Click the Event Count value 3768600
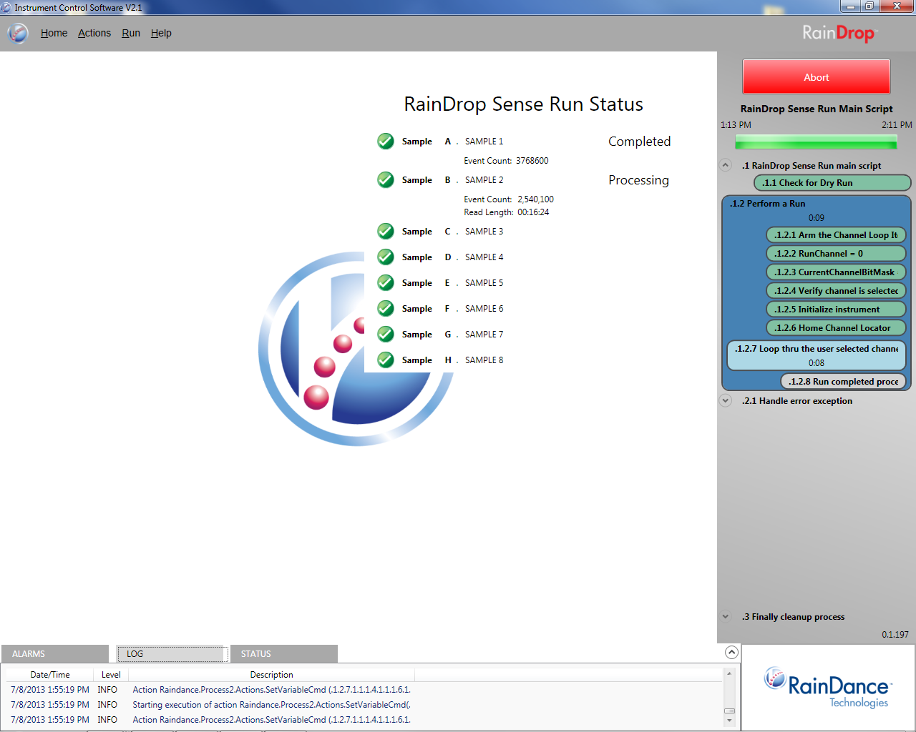Viewport: 916px width, 732px height. (x=532, y=161)
